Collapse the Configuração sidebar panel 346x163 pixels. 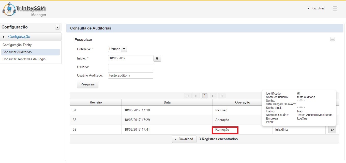pyautogui.click(x=57, y=27)
